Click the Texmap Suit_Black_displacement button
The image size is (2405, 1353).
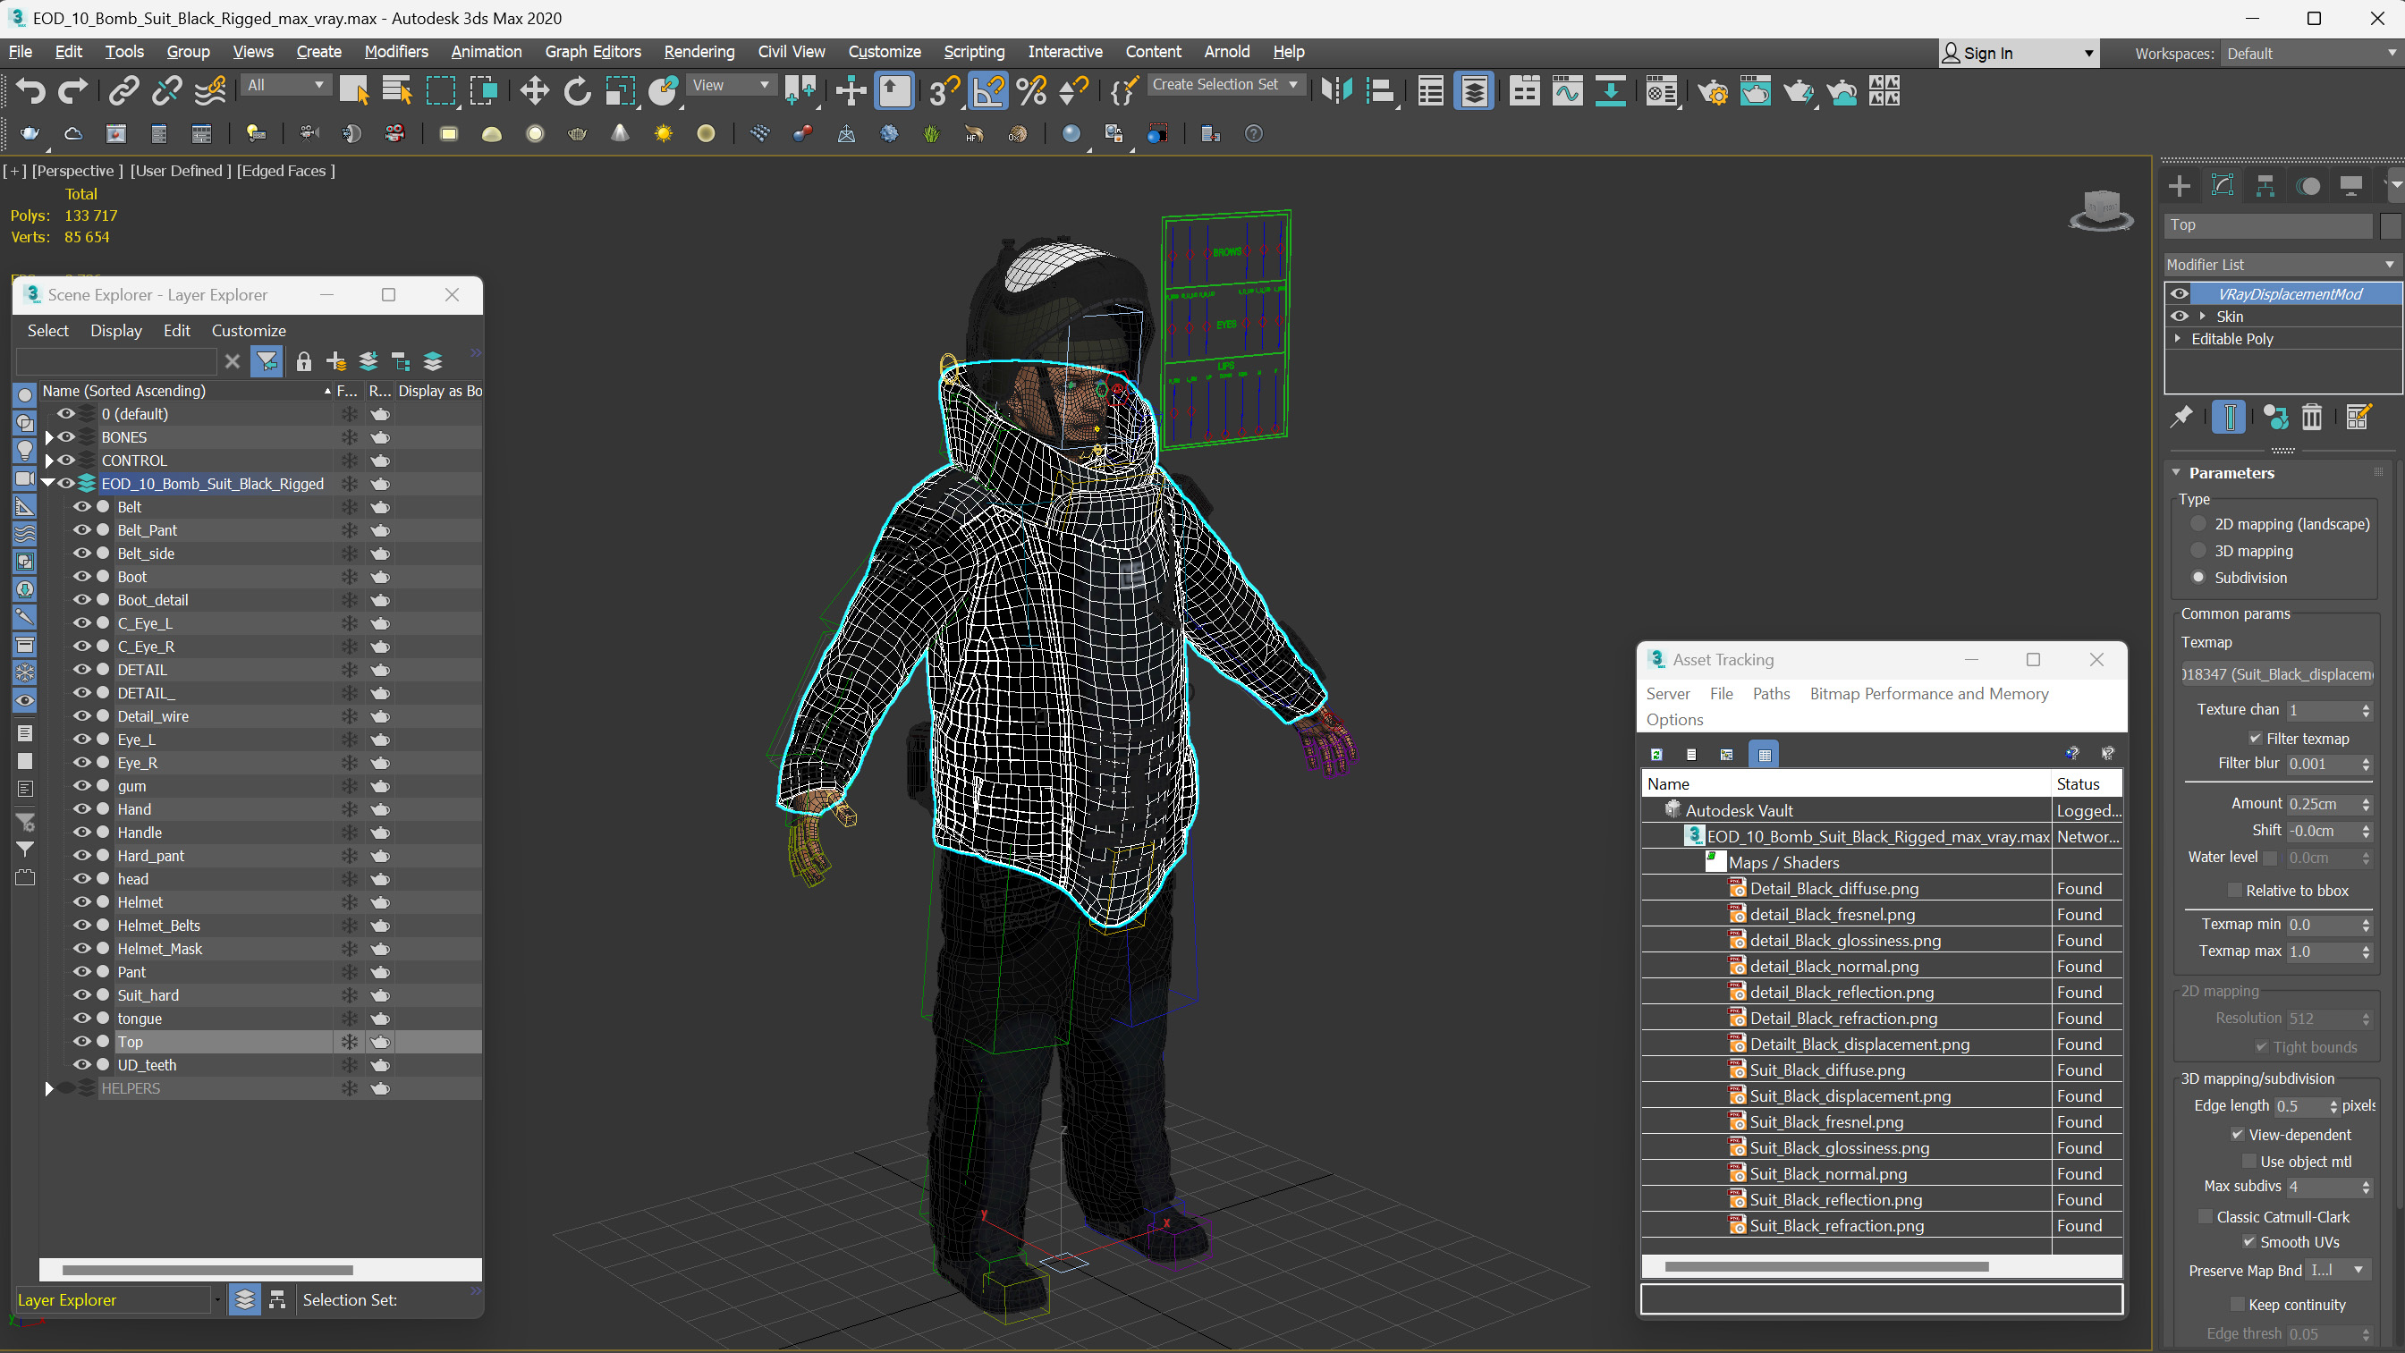point(2278,674)
